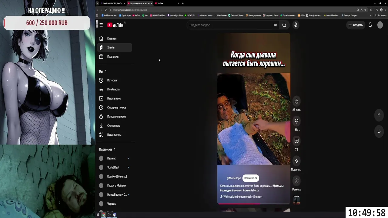This screenshot has width=388, height=218.
Task: Click the YouTube logo
Action: pos(115,25)
